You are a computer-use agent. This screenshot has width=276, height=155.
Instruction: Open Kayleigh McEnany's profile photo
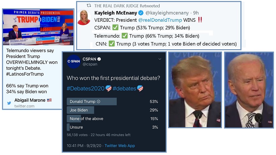84,17
